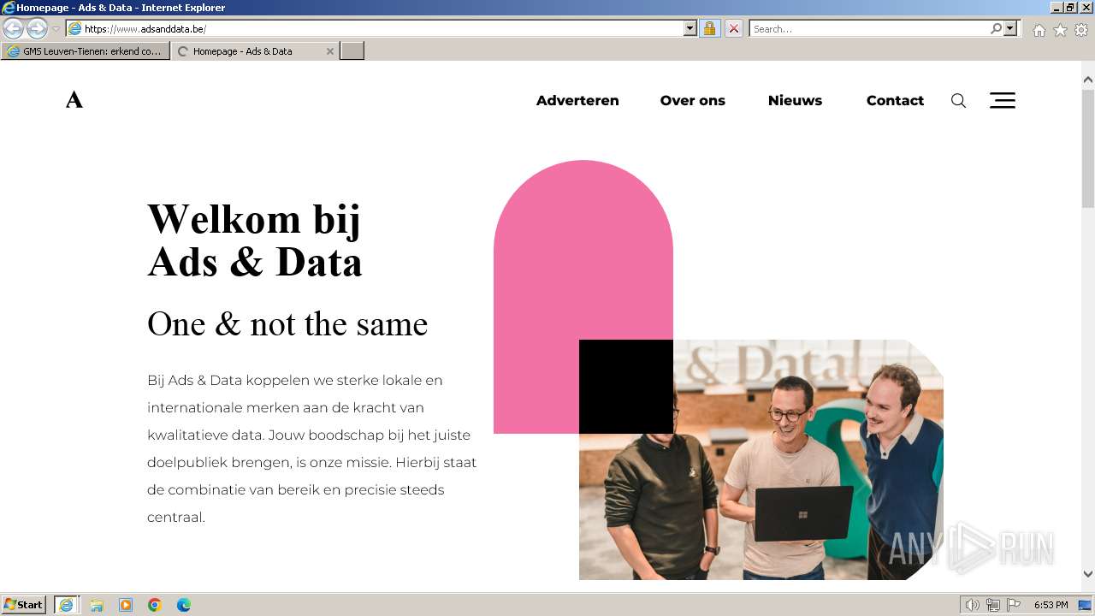Open File Explorer from taskbar
Screen dimensions: 1095x616
(97, 605)
